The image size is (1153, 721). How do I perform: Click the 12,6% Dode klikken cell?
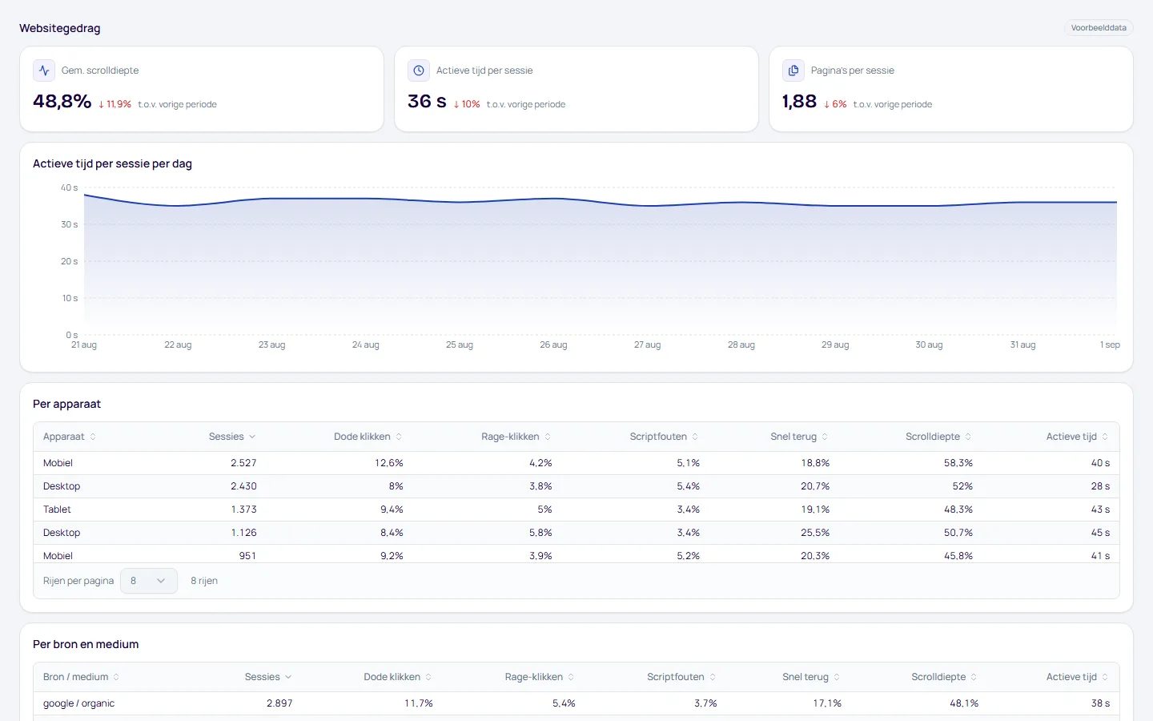[389, 463]
